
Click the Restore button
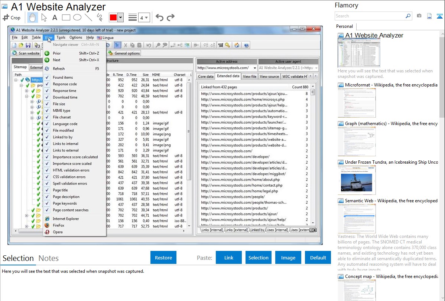pyautogui.click(x=163, y=258)
